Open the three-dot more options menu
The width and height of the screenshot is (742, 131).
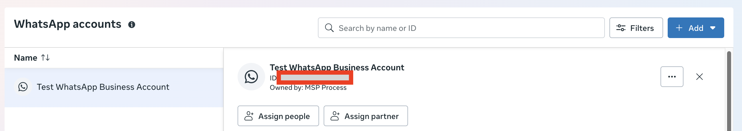point(672,77)
